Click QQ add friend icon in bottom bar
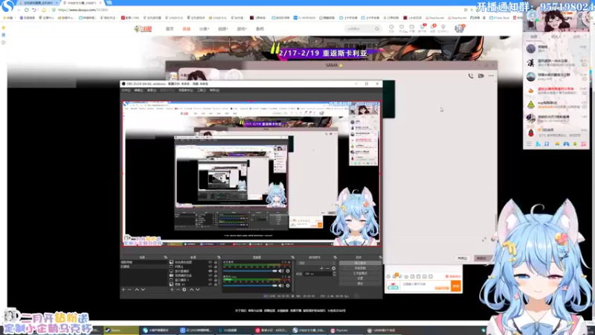The height and width of the screenshot is (335, 595). (538, 144)
